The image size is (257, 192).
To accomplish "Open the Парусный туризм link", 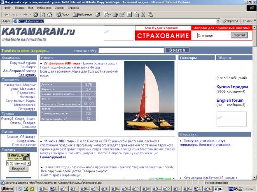I will coord(23,63).
